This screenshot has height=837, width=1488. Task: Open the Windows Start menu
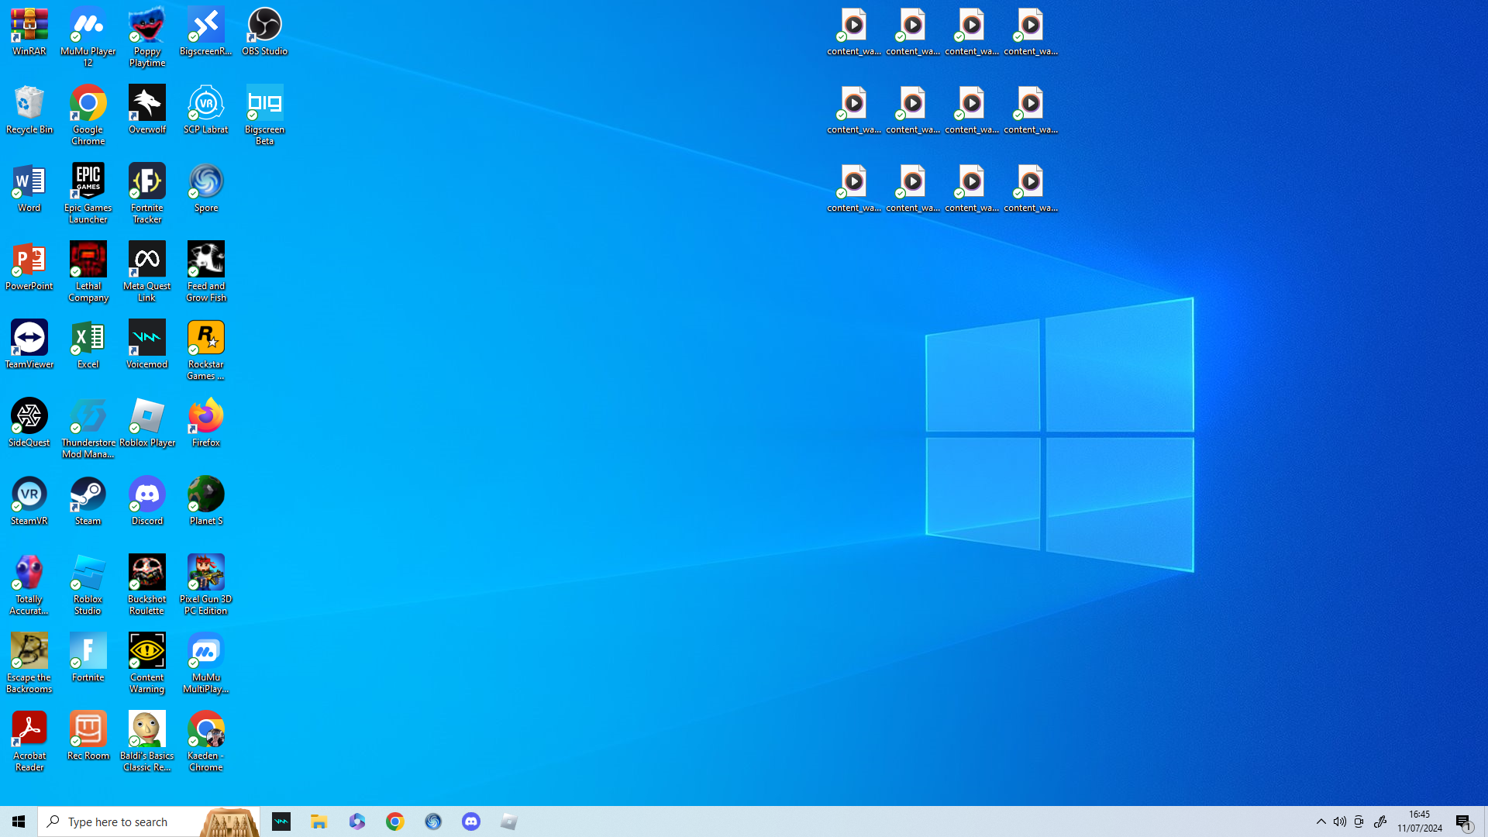coord(19,821)
